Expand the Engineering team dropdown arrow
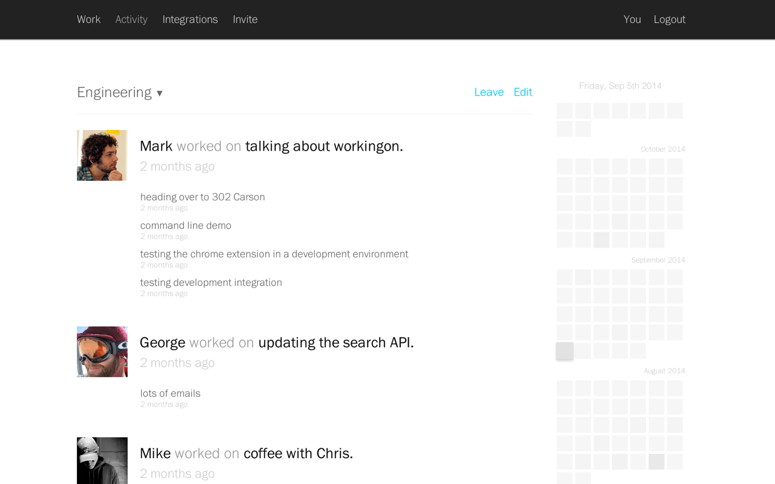775x484 pixels. (x=160, y=93)
